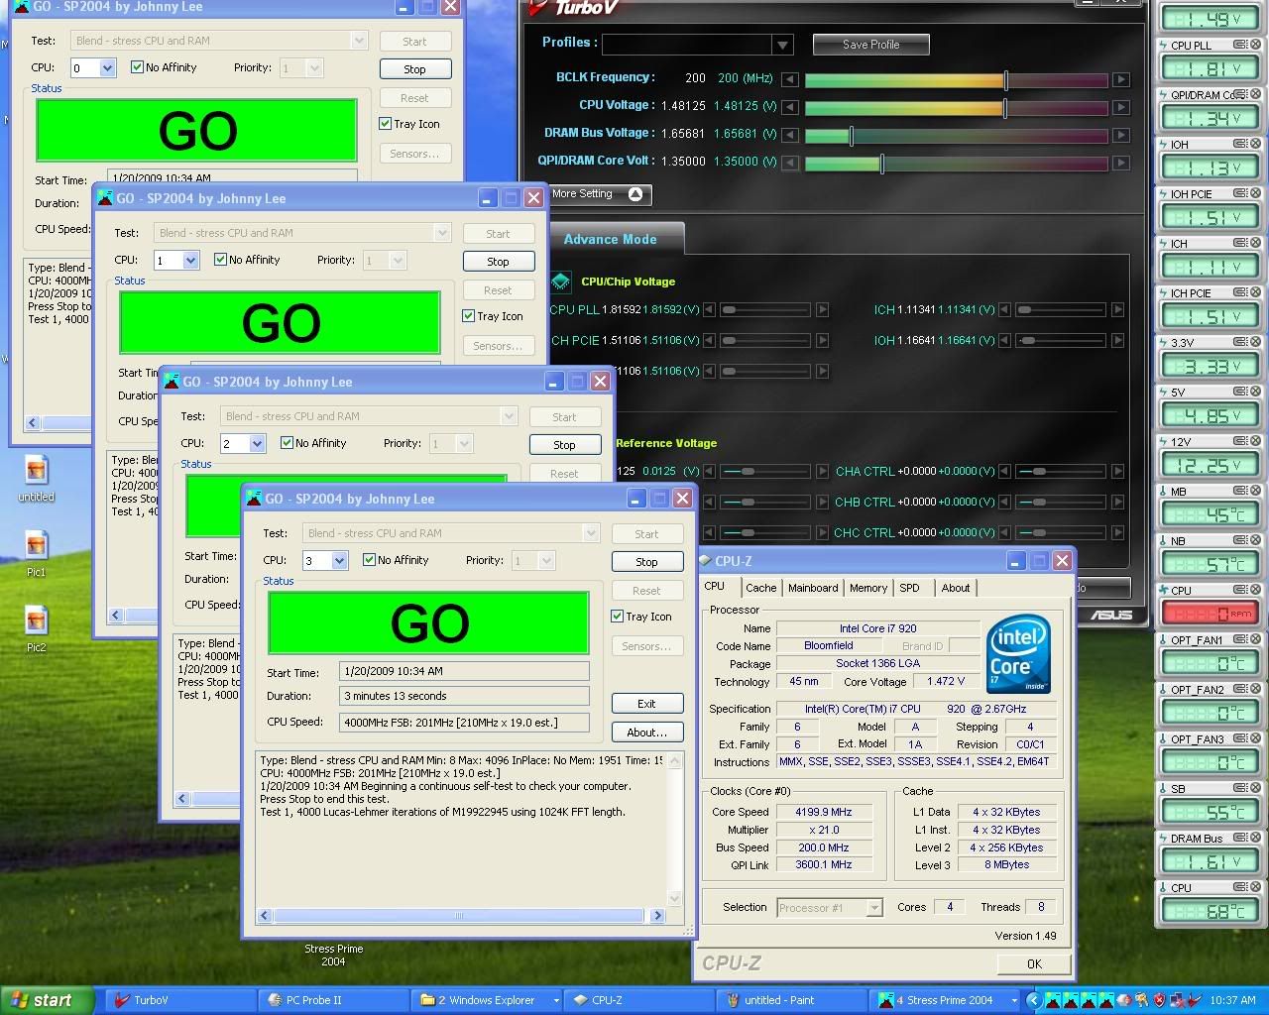Close the OPT_FAN2 sensor panel
Screen dimensions: 1269x1015
point(1255,689)
